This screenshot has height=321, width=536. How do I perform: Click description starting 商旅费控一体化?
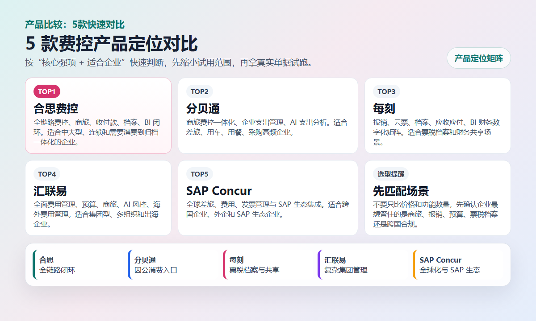click(x=267, y=127)
